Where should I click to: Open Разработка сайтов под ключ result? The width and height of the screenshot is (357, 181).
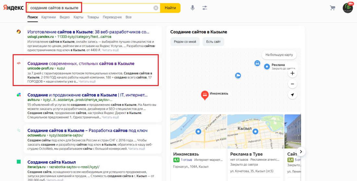pyautogui.click(x=87, y=130)
